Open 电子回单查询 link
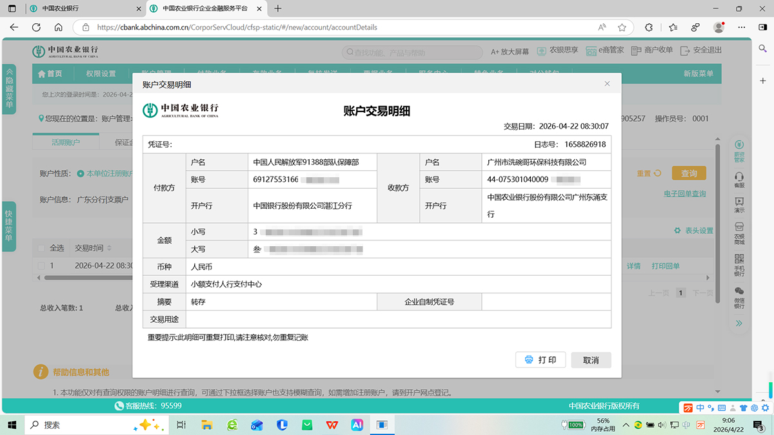This screenshot has height=435, width=774. tap(684, 194)
